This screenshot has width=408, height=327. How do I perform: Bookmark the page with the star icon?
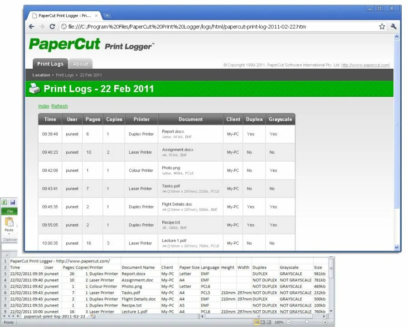point(382,27)
